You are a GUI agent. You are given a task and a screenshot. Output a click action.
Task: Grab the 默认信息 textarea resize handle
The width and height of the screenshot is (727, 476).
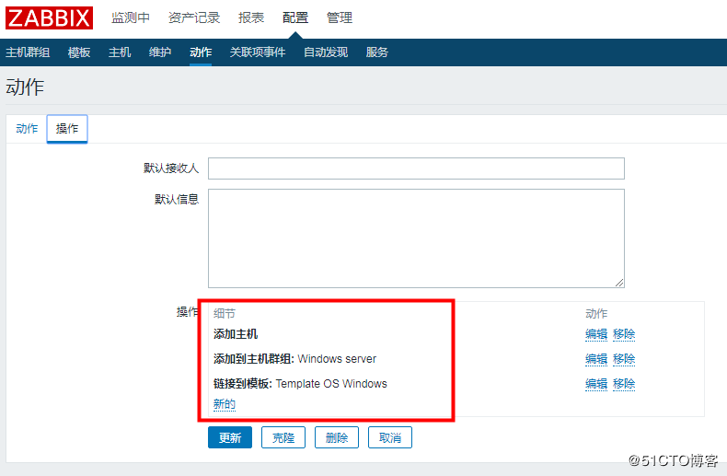[x=619, y=283]
